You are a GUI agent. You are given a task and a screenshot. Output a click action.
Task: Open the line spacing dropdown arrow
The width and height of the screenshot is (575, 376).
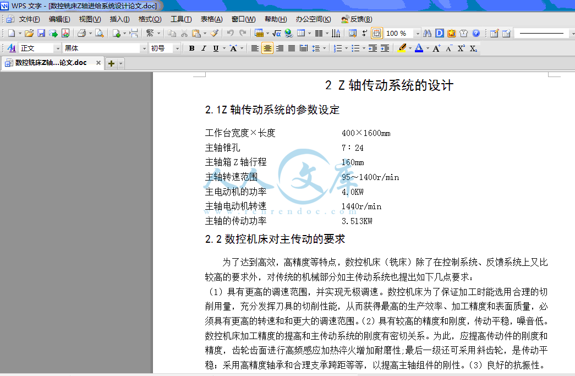coord(324,48)
